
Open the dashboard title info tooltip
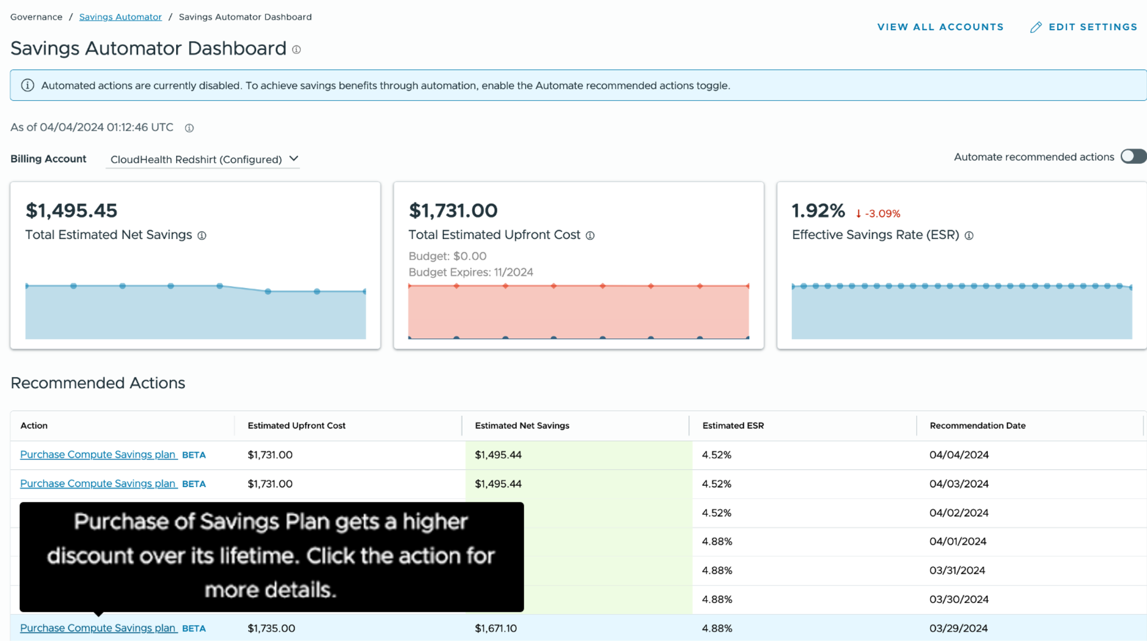coord(297,50)
